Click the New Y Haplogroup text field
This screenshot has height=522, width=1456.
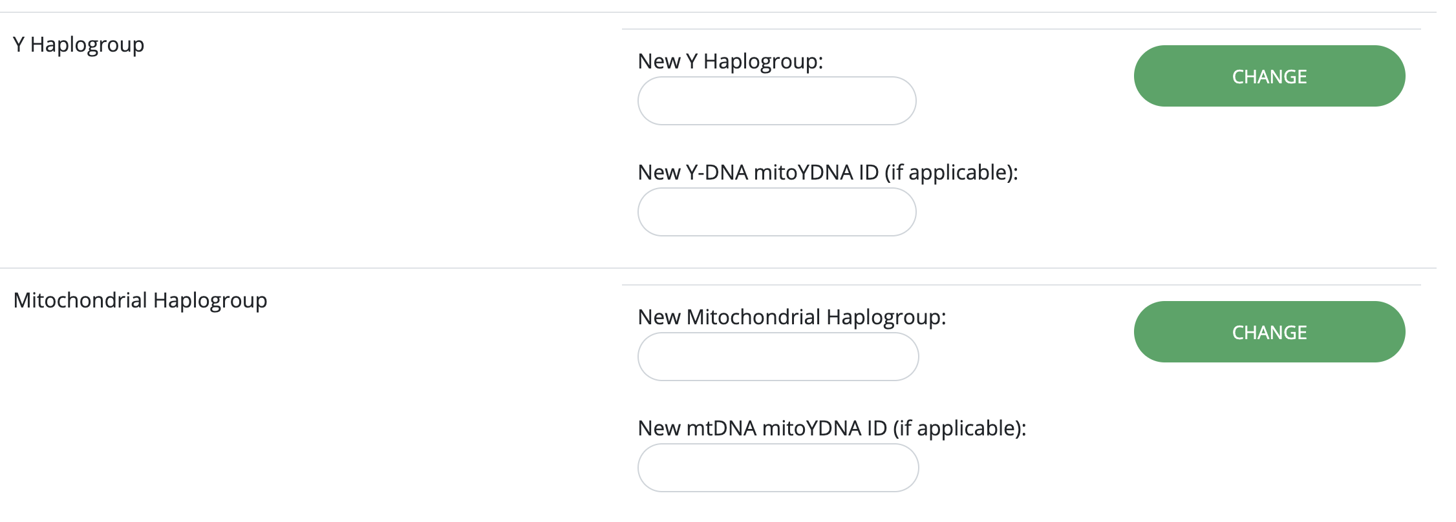(x=776, y=101)
